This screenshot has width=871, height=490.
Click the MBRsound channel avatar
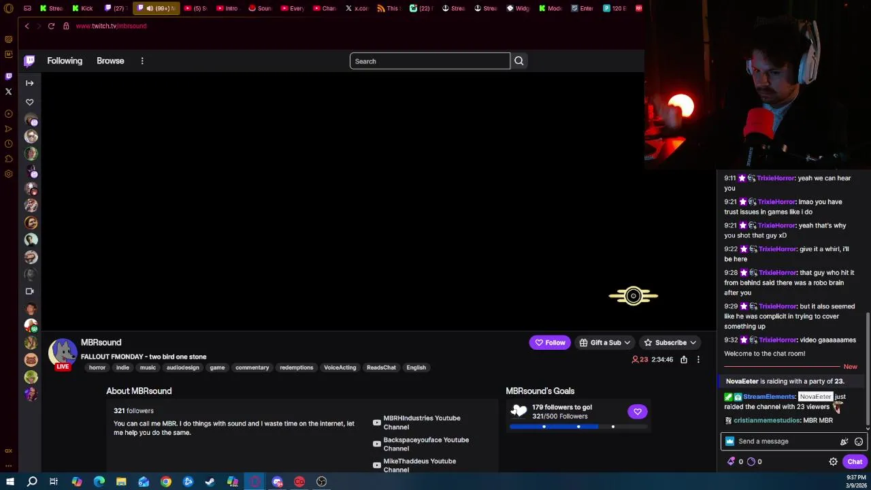pyautogui.click(x=62, y=352)
